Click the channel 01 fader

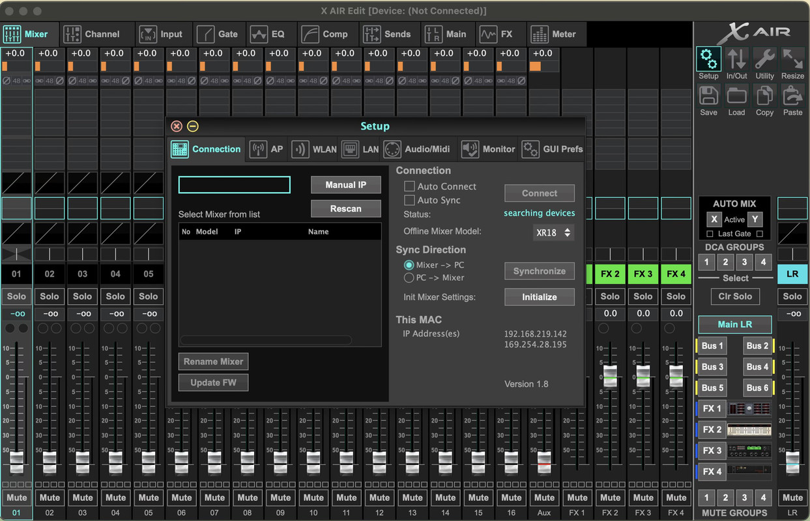pyautogui.click(x=16, y=462)
